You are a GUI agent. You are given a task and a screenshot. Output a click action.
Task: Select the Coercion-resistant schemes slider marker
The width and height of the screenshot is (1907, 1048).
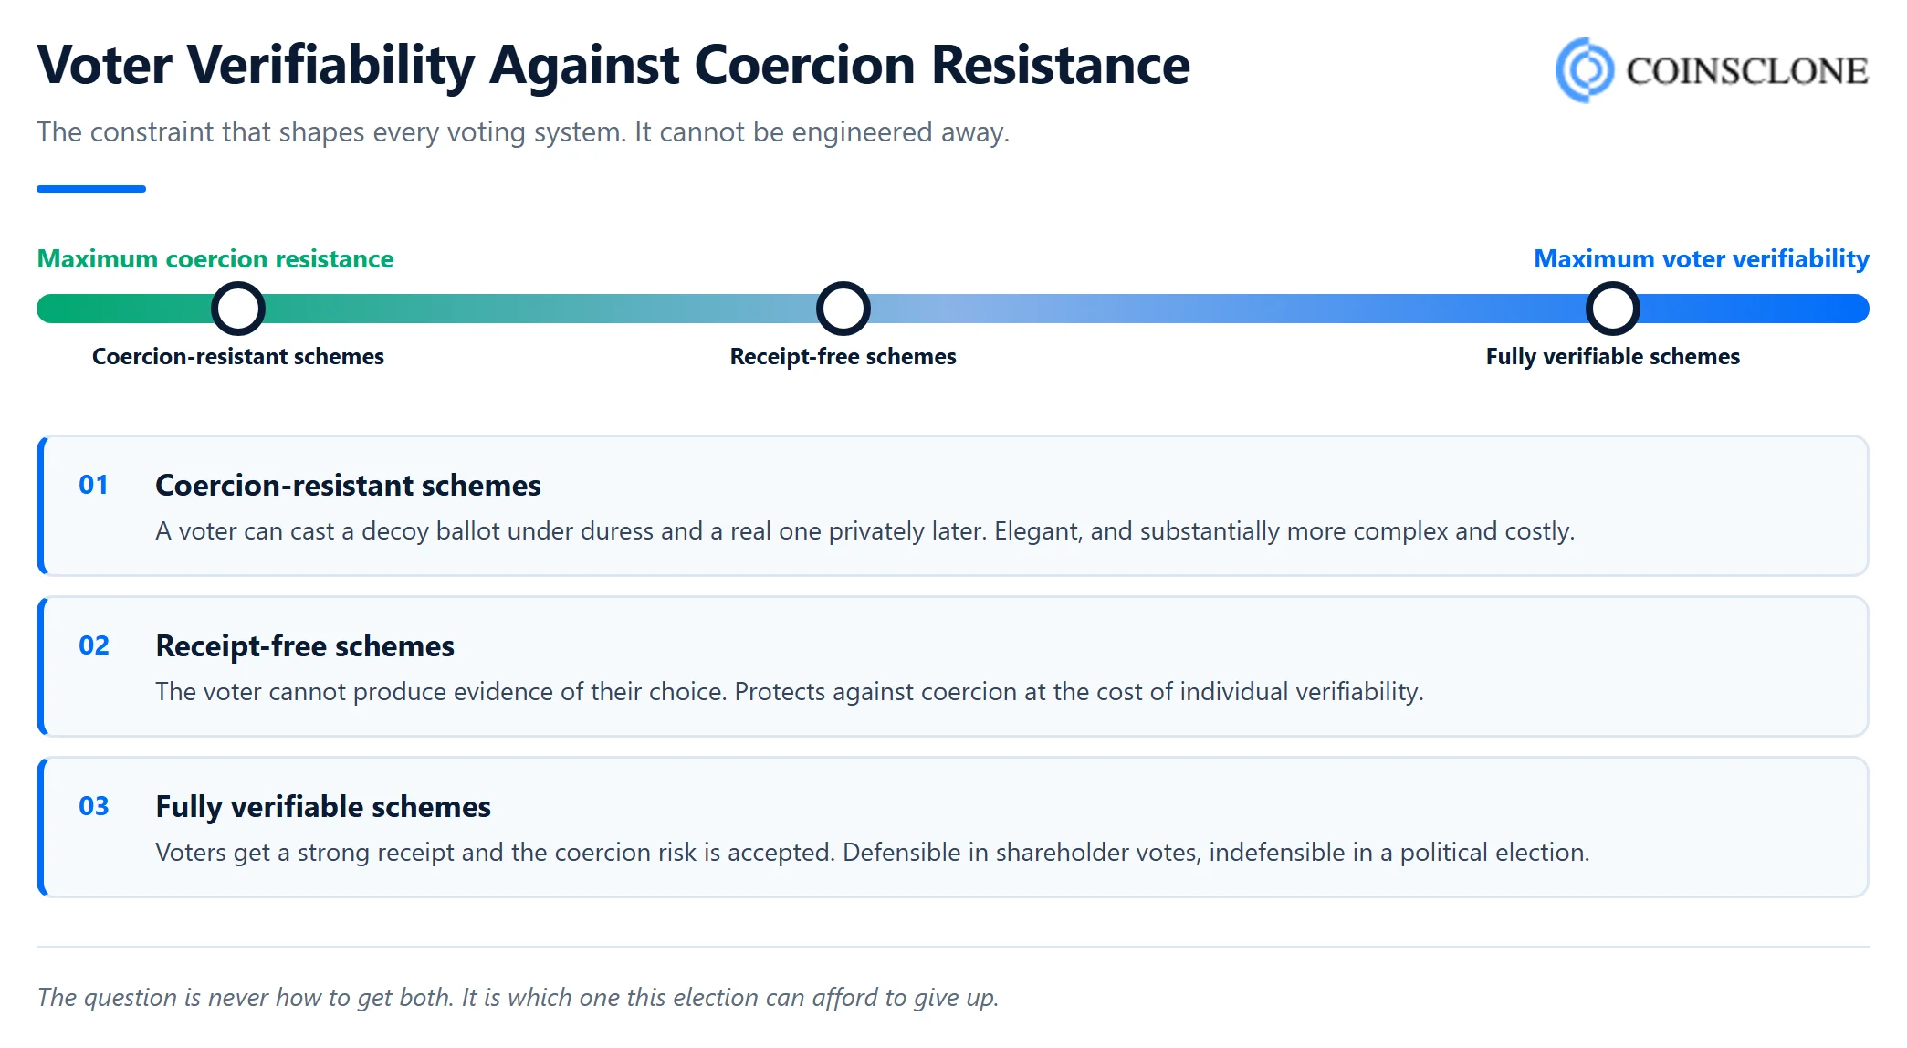point(238,309)
